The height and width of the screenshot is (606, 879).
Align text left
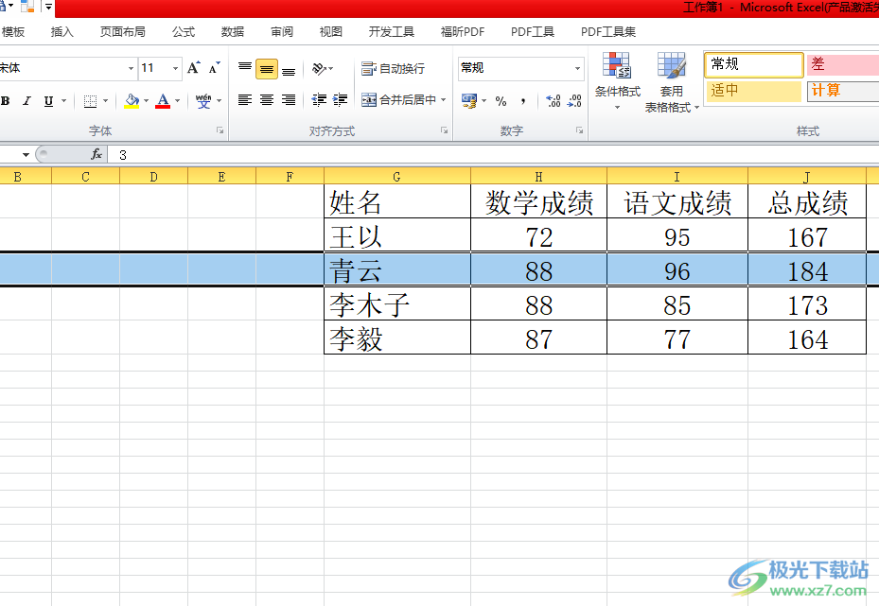click(245, 99)
